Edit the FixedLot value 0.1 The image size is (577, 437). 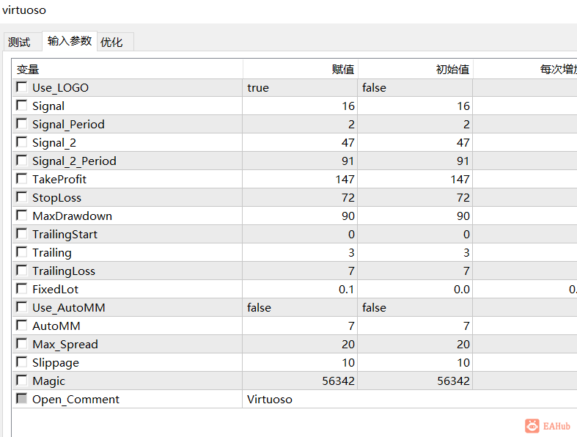pos(300,289)
